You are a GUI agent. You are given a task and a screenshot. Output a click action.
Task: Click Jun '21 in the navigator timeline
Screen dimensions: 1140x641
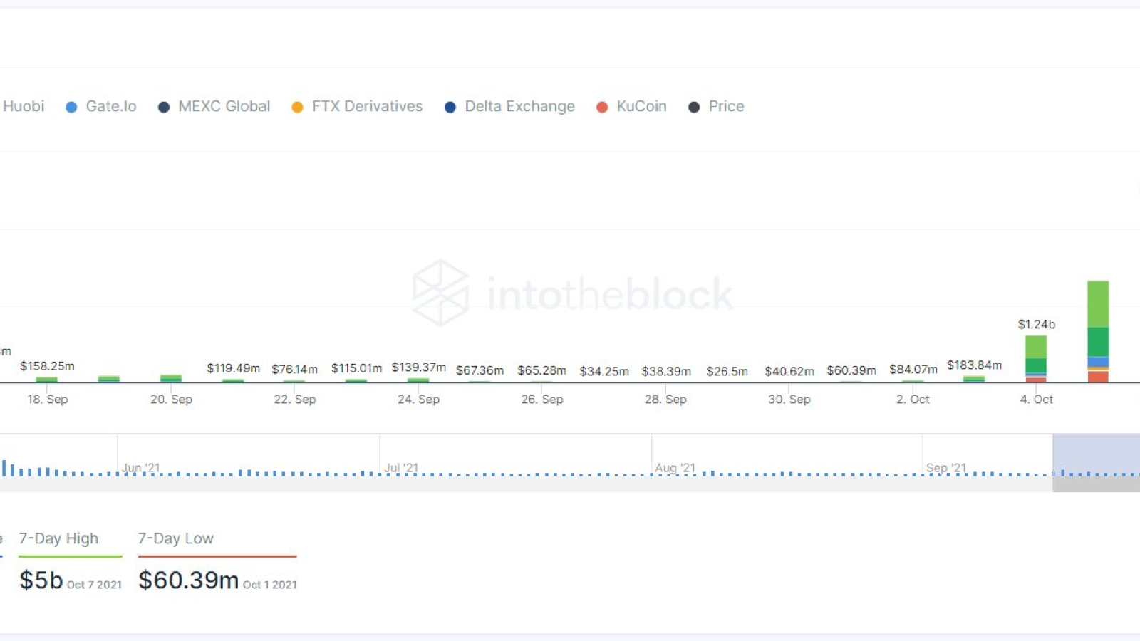[x=141, y=468]
